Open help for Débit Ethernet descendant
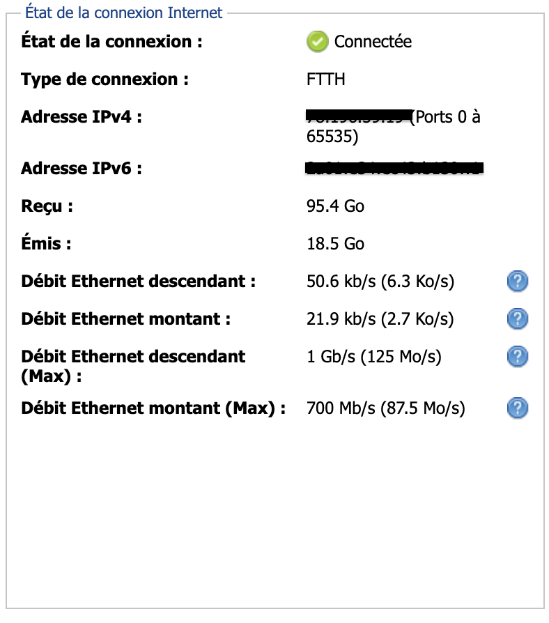The image size is (549, 623). pos(517,282)
